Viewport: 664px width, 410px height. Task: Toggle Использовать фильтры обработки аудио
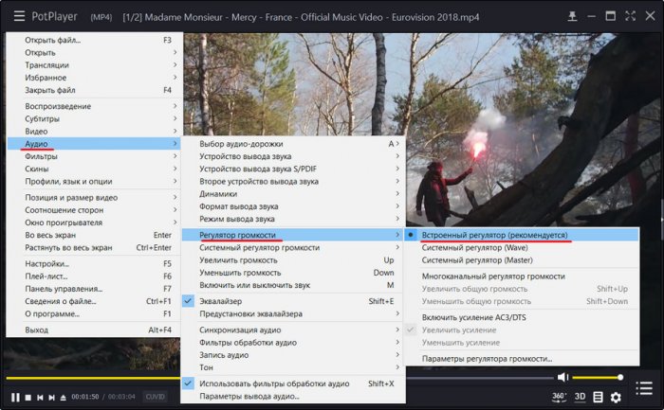click(276, 383)
